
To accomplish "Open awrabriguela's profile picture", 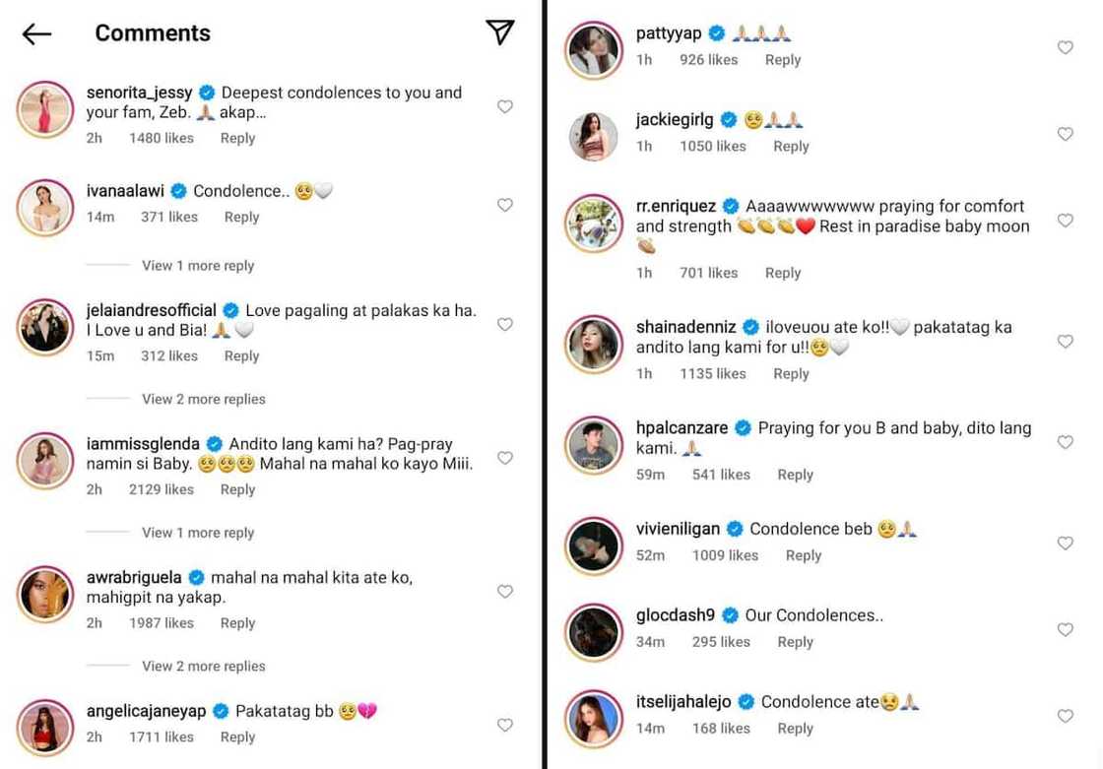I will [45, 595].
